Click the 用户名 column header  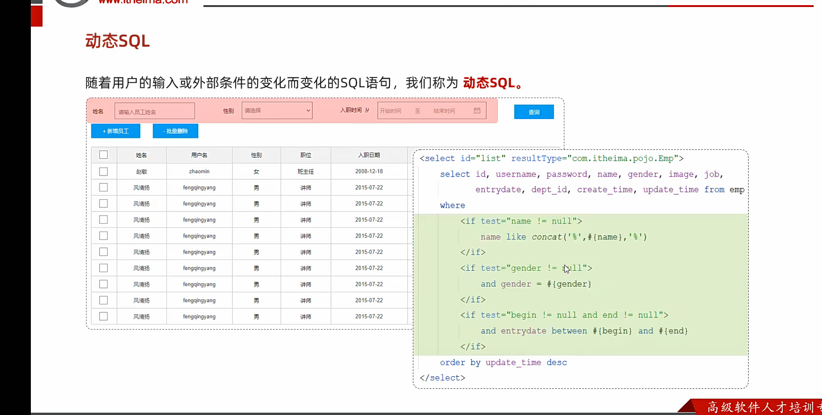[x=199, y=155]
